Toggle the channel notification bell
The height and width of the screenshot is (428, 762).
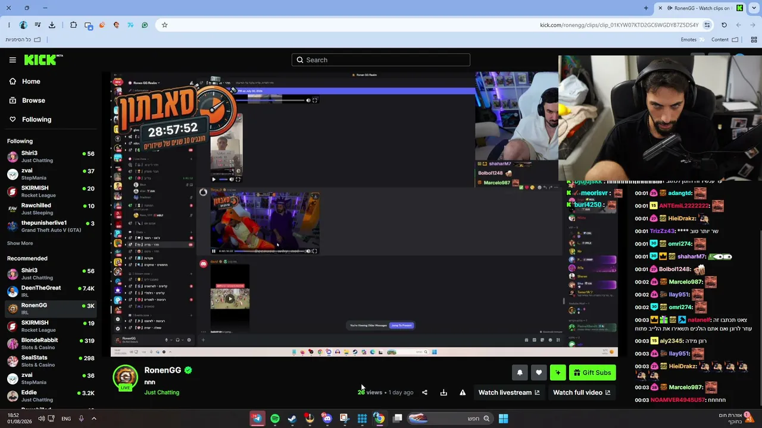(520, 373)
